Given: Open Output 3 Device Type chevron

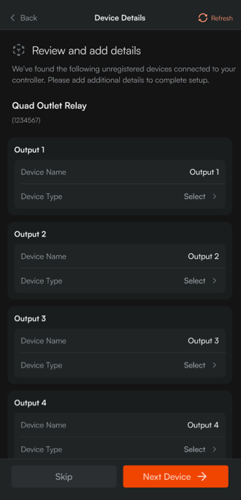Looking at the screenshot, I should pyautogui.click(x=215, y=365).
